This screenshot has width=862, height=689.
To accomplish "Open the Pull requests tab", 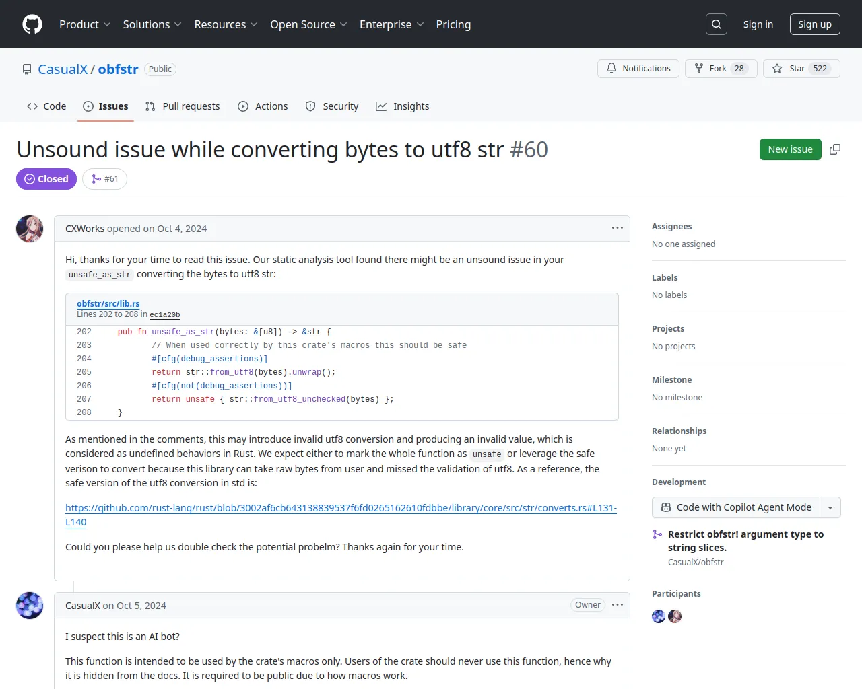I will point(183,106).
